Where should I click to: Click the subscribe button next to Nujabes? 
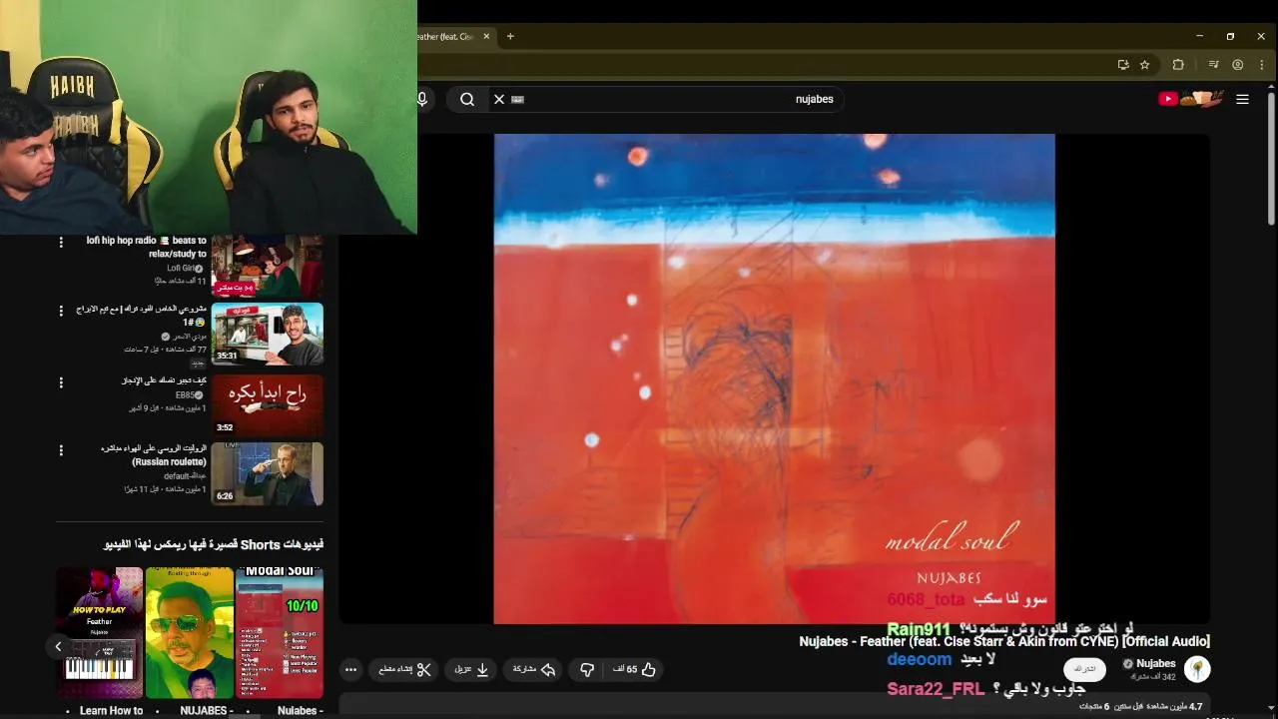[x=1084, y=669]
